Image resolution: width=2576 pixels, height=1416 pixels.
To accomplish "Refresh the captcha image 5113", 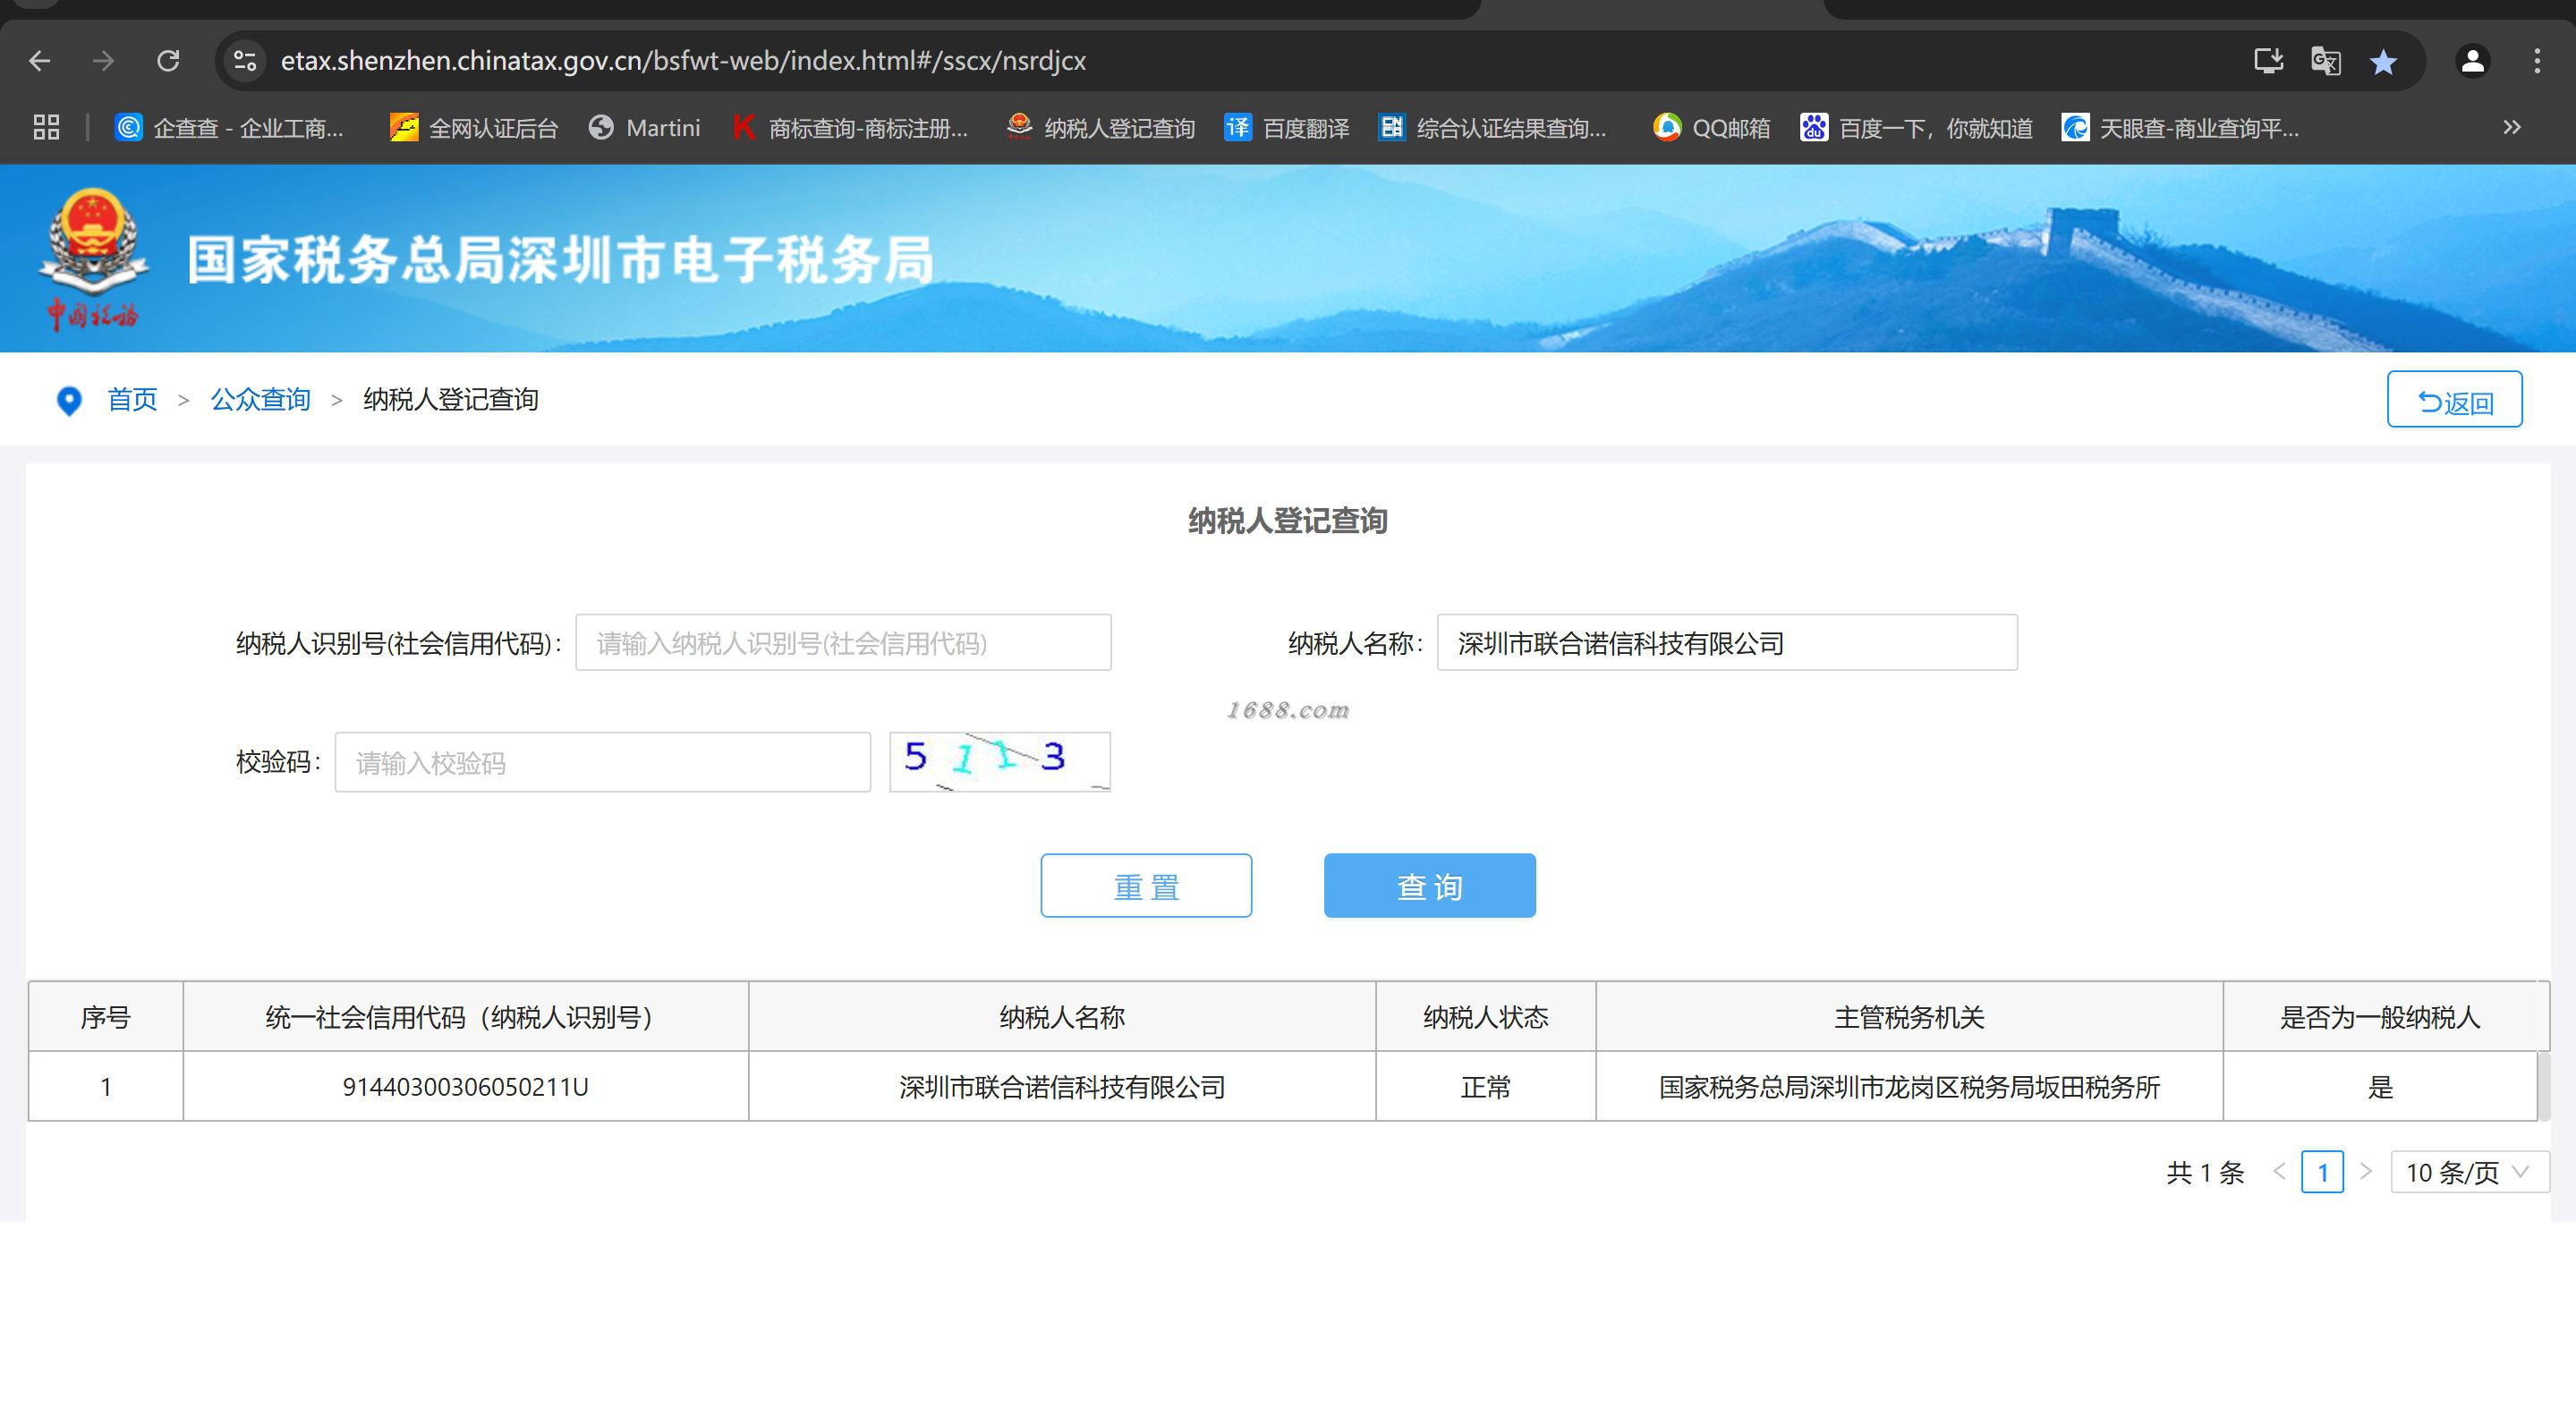I will point(999,762).
